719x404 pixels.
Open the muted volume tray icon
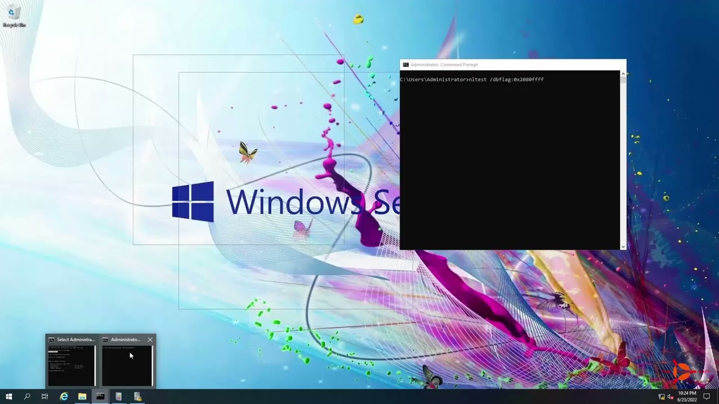(x=670, y=397)
